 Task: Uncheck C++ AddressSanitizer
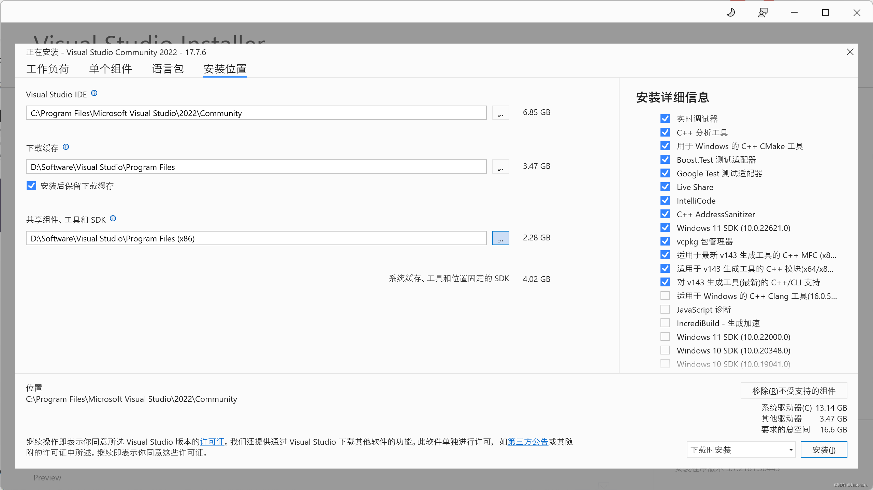(665, 214)
